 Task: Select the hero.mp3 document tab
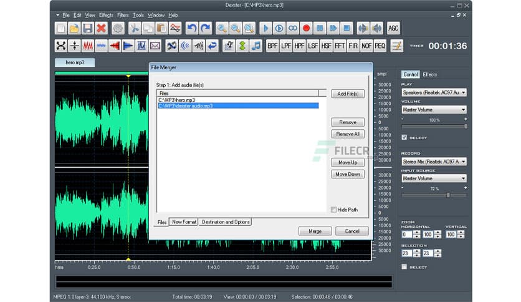[x=75, y=62]
